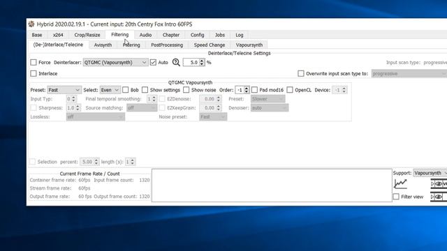Click the length (s) spinner
Screen dimensions: 447x251
131,162
